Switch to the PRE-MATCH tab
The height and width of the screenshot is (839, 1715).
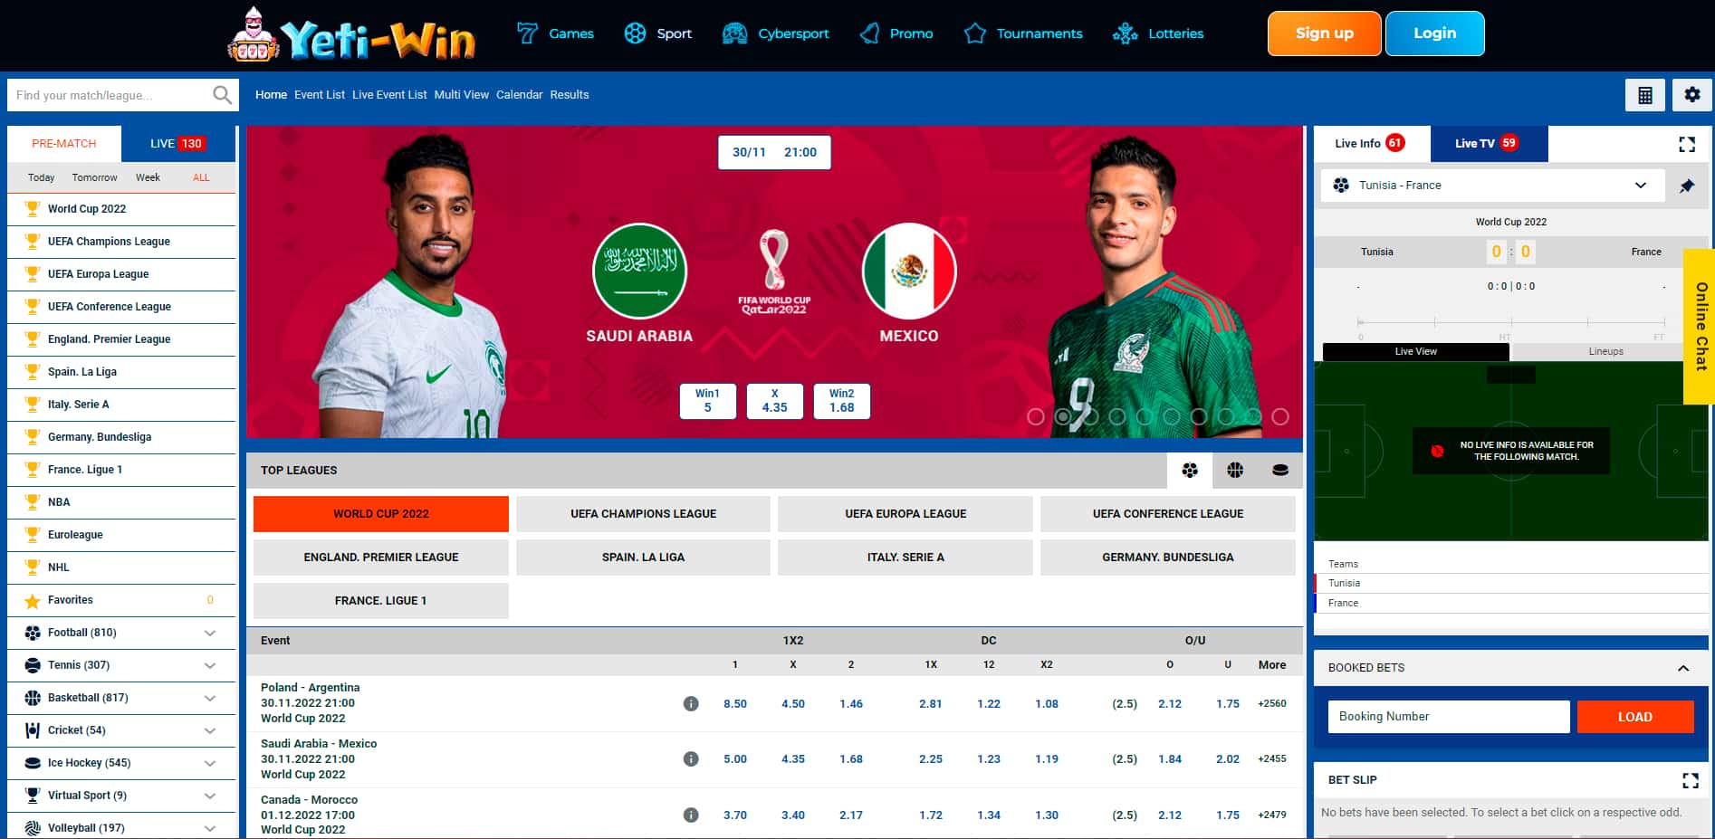pos(64,144)
